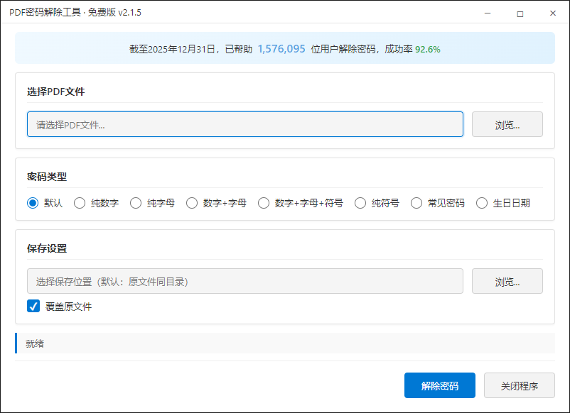点击"关闭程序"按钮
The image size is (570, 413).
[519, 385]
